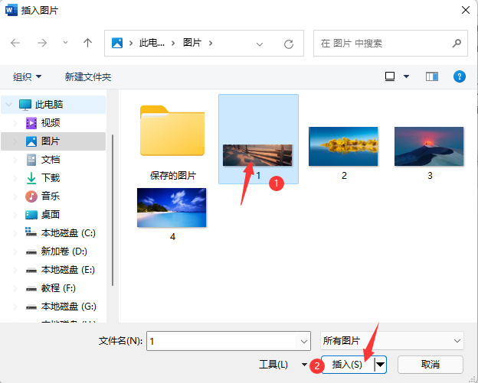Select image thumbnail named 1
478x383 pixels.
point(257,155)
